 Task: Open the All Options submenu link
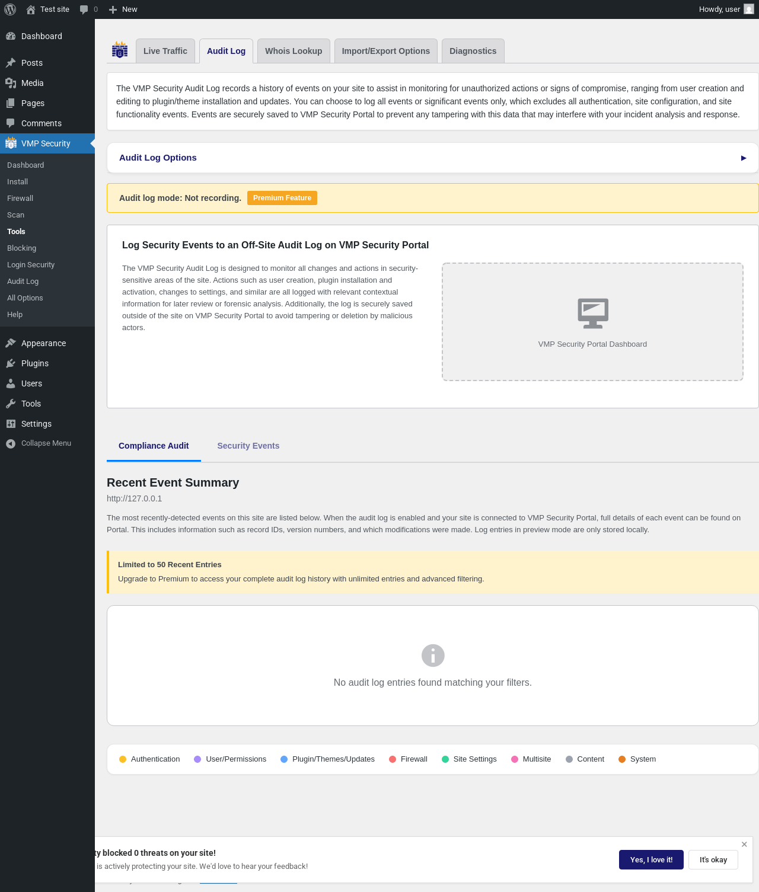(x=25, y=298)
